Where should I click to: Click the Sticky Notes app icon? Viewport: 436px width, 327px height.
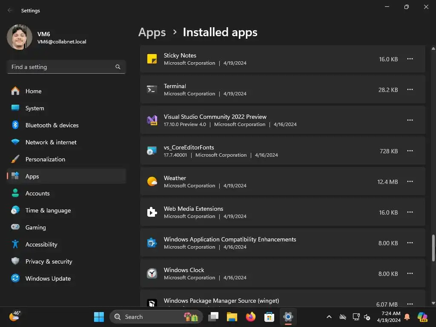click(x=152, y=59)
